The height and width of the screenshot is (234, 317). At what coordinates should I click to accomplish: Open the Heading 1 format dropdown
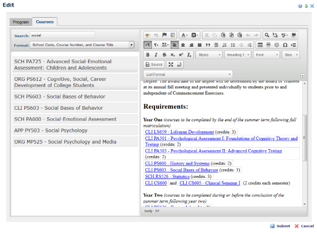coord(238,55)
